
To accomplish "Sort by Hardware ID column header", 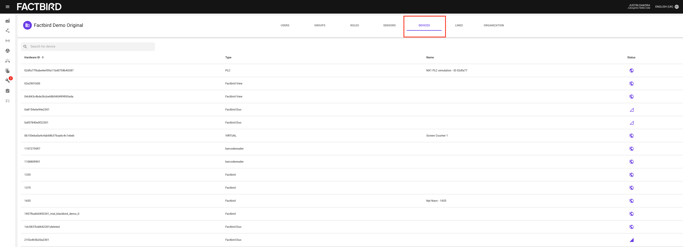I will coord(32,58).
